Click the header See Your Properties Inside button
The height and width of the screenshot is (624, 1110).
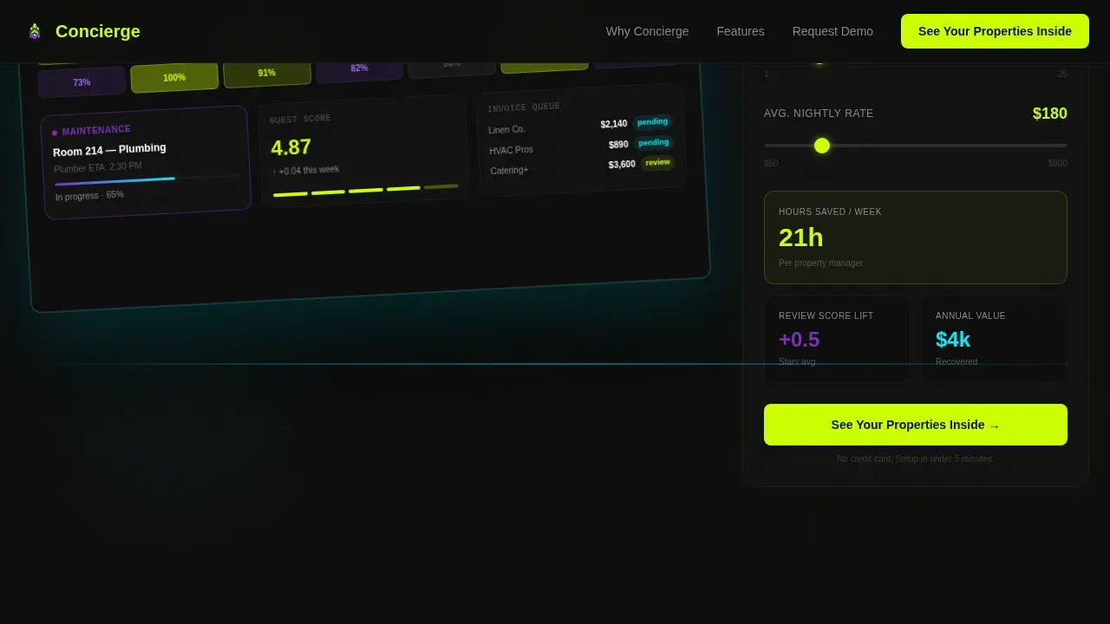[995, 31]
